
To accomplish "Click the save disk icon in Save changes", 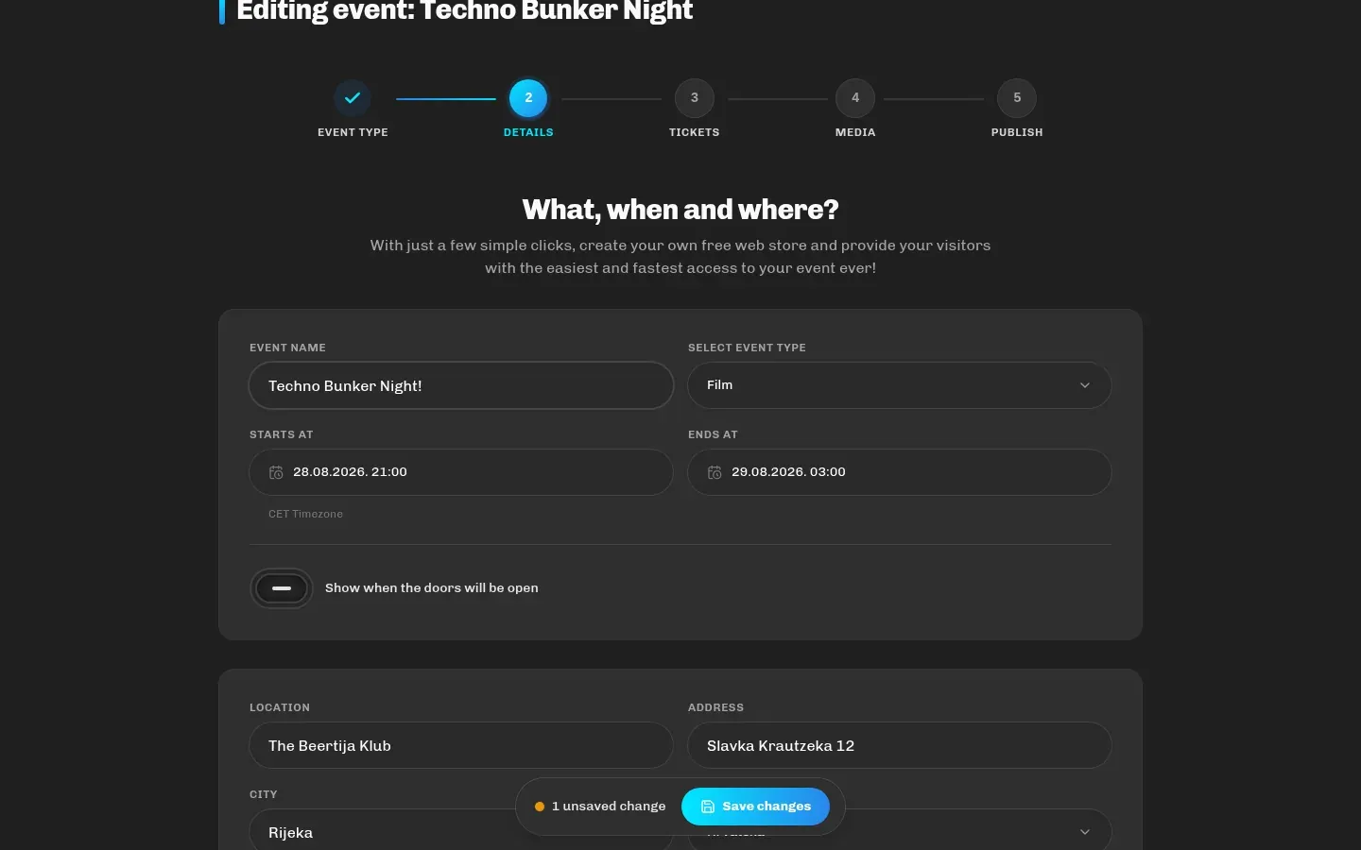I will tap(708, 807).
